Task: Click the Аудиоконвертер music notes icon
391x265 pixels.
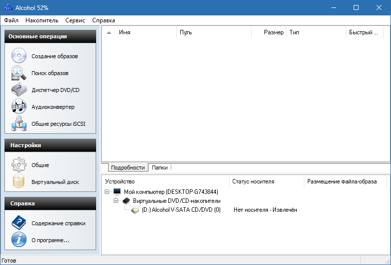Action: 19,106
